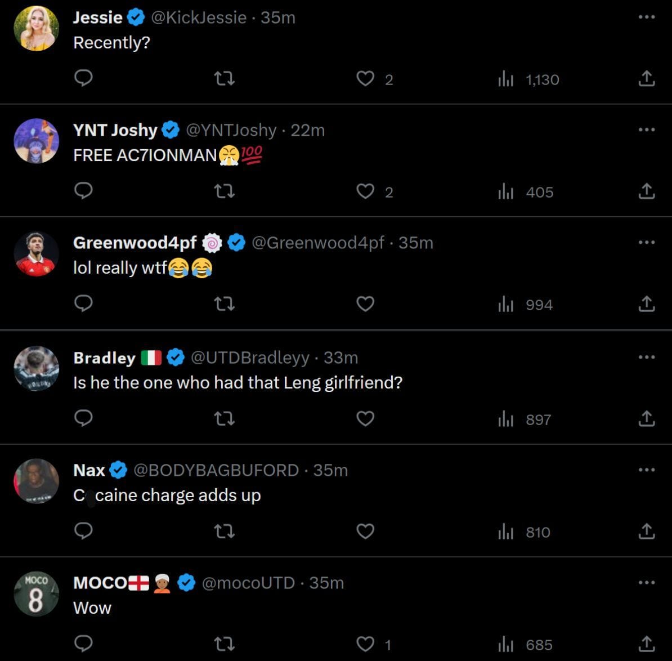This screenshot has height=661, width=672.
Task: Like Jessie's tweet with the heart
Action: click(x=365, y=78)
